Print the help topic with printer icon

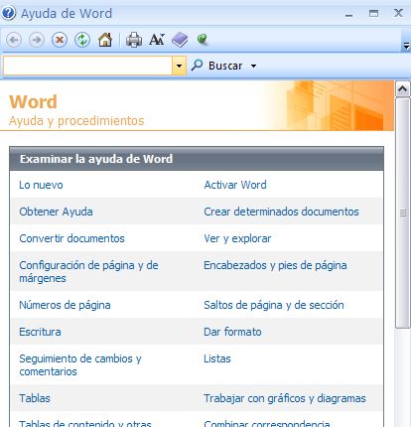(134, 40)
